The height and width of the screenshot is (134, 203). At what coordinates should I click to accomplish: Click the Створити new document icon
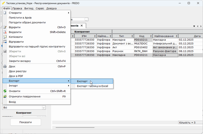coord(5,13)
